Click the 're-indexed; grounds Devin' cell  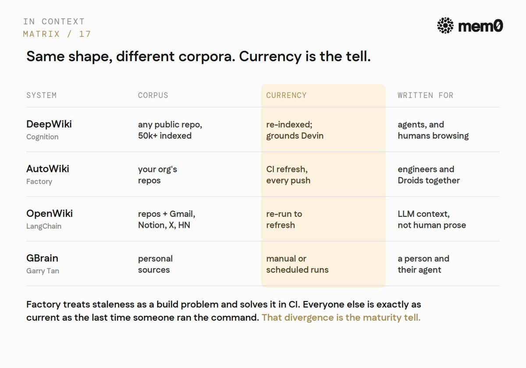[295, 130]
